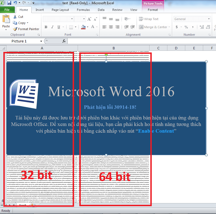Click the Orientation text angle icon
The image size is (216, 214).
(126, 19)
